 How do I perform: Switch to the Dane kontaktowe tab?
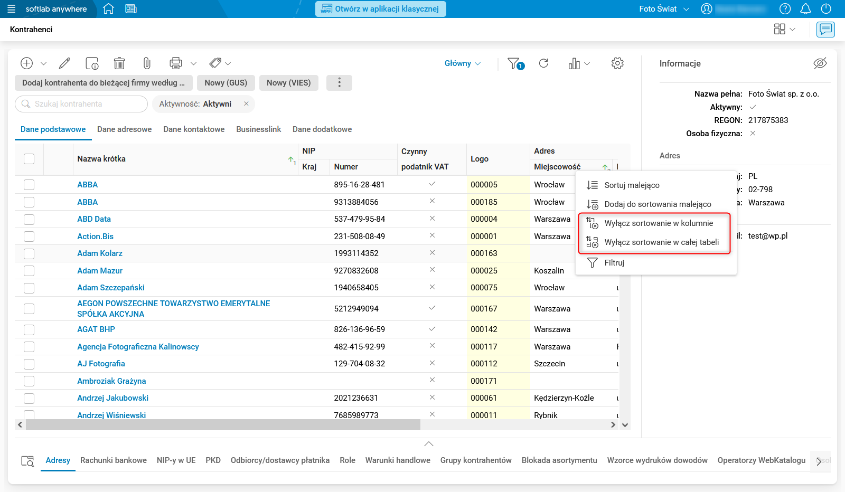point(194,129)
